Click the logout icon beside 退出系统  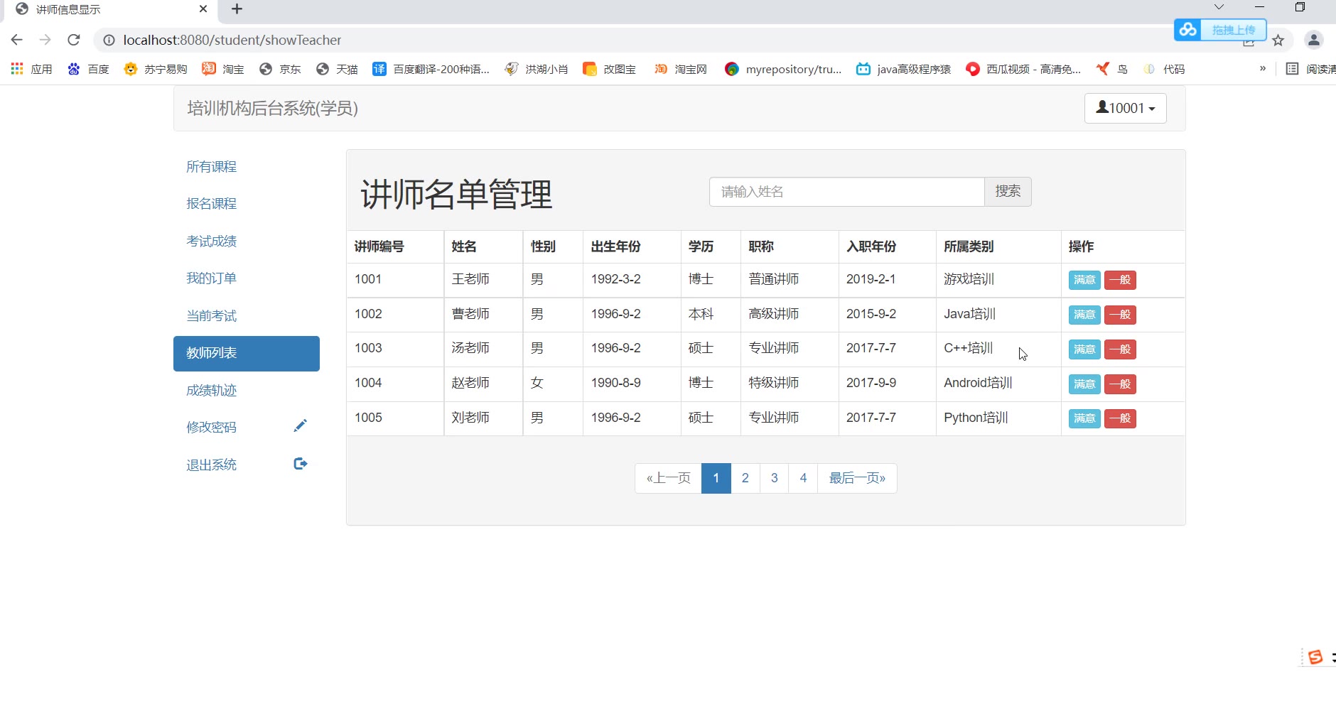pyautogui.click(x=300, y=464)
